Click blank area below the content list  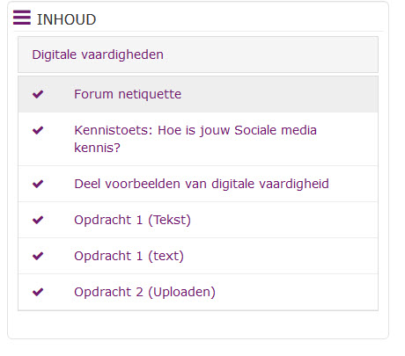198,324
